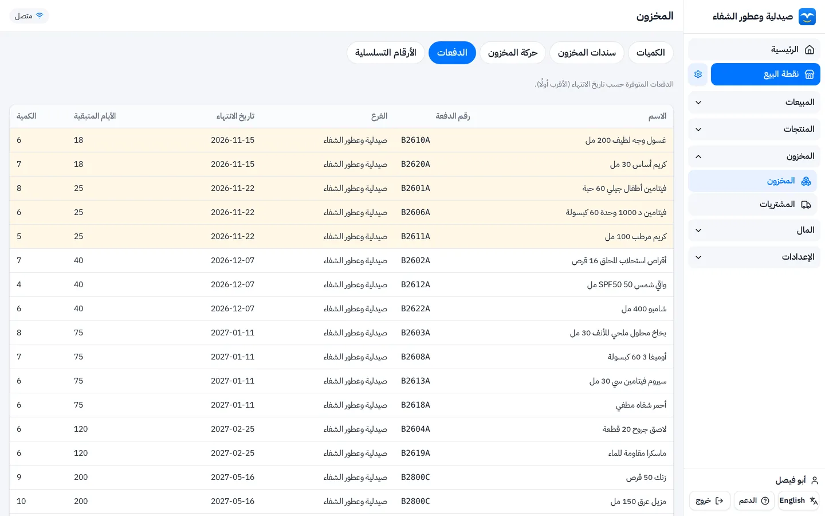This screenshot has width=825, height=516.
Task: Open the الدعم support button
Action: click(754, 501)
